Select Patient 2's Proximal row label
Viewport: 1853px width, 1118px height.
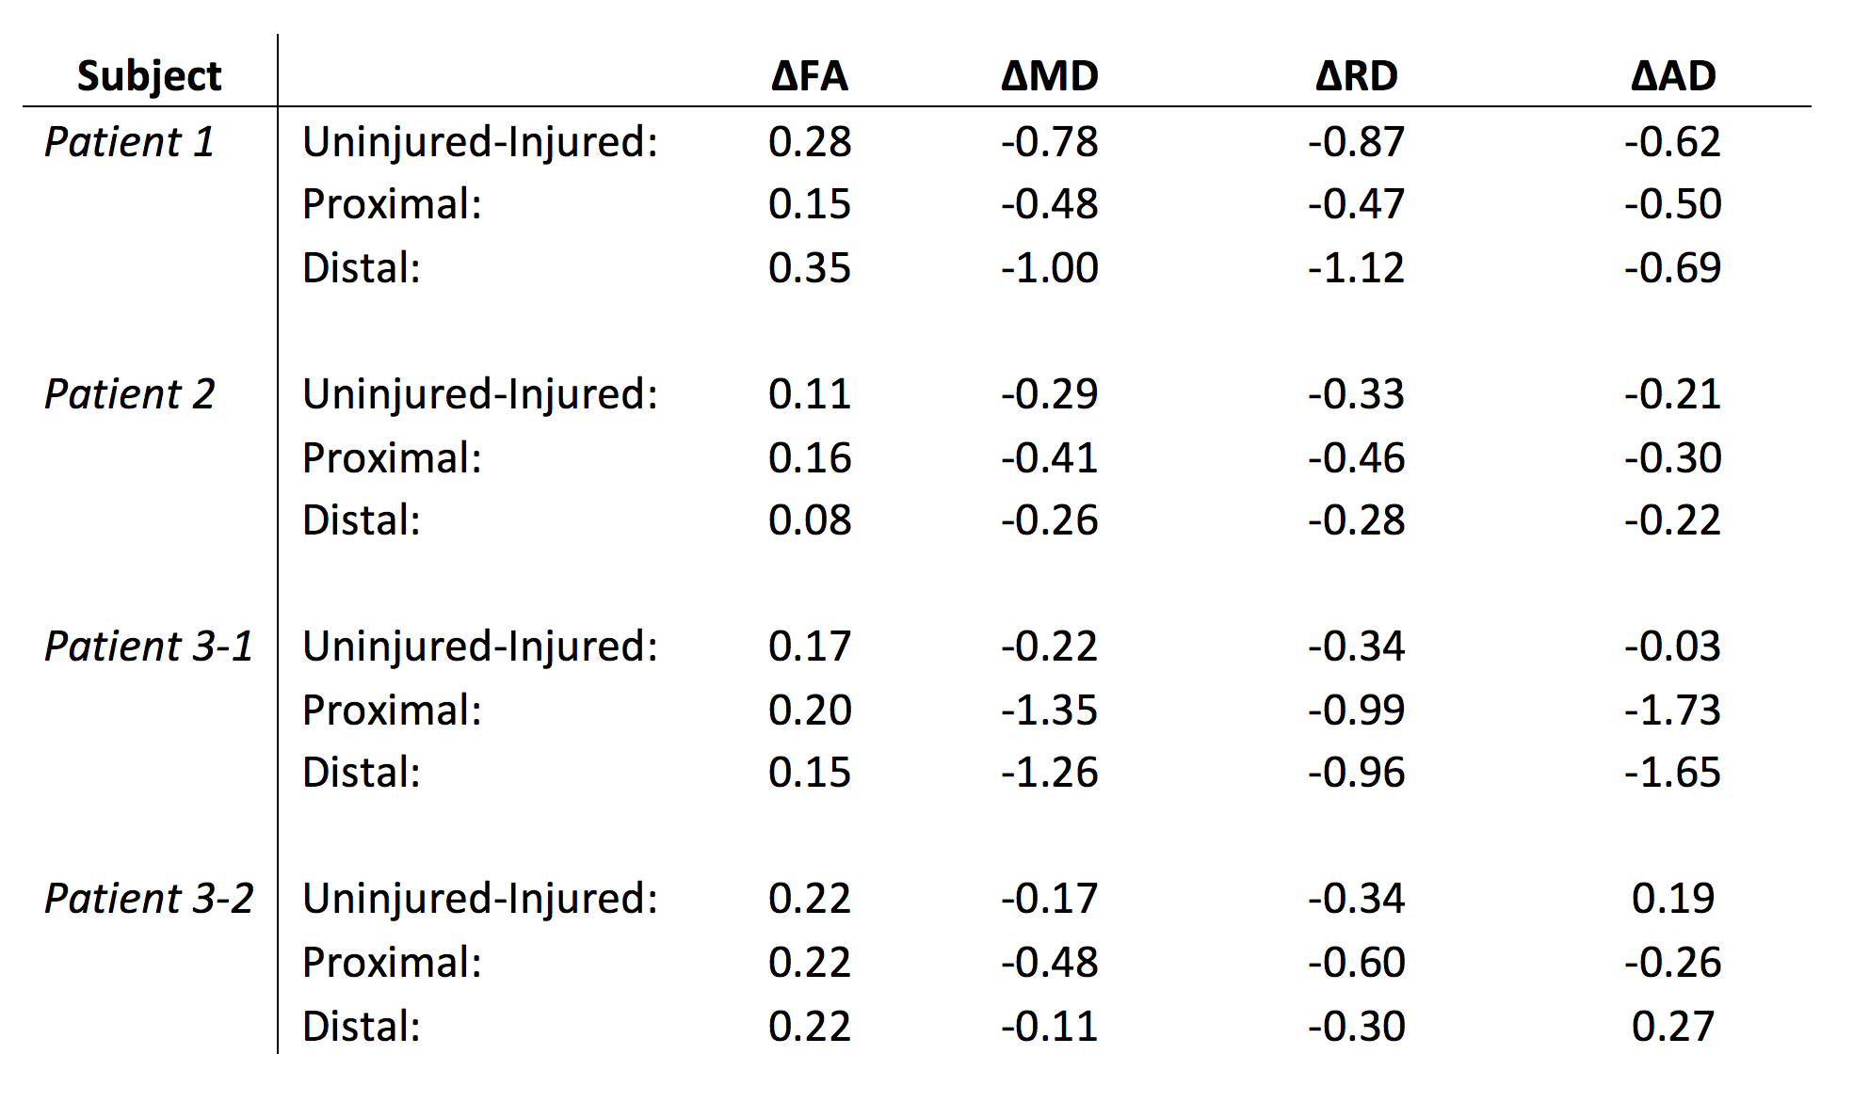tap(392, 458)
